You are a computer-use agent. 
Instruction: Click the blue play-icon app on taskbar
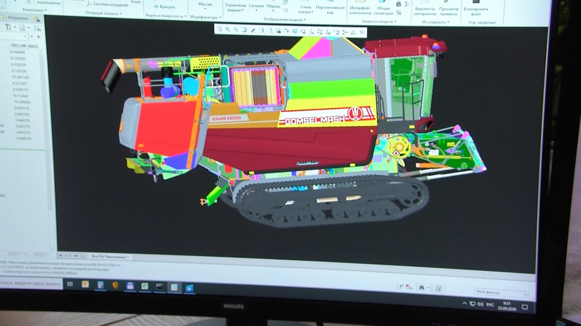[x=189, y=288]
